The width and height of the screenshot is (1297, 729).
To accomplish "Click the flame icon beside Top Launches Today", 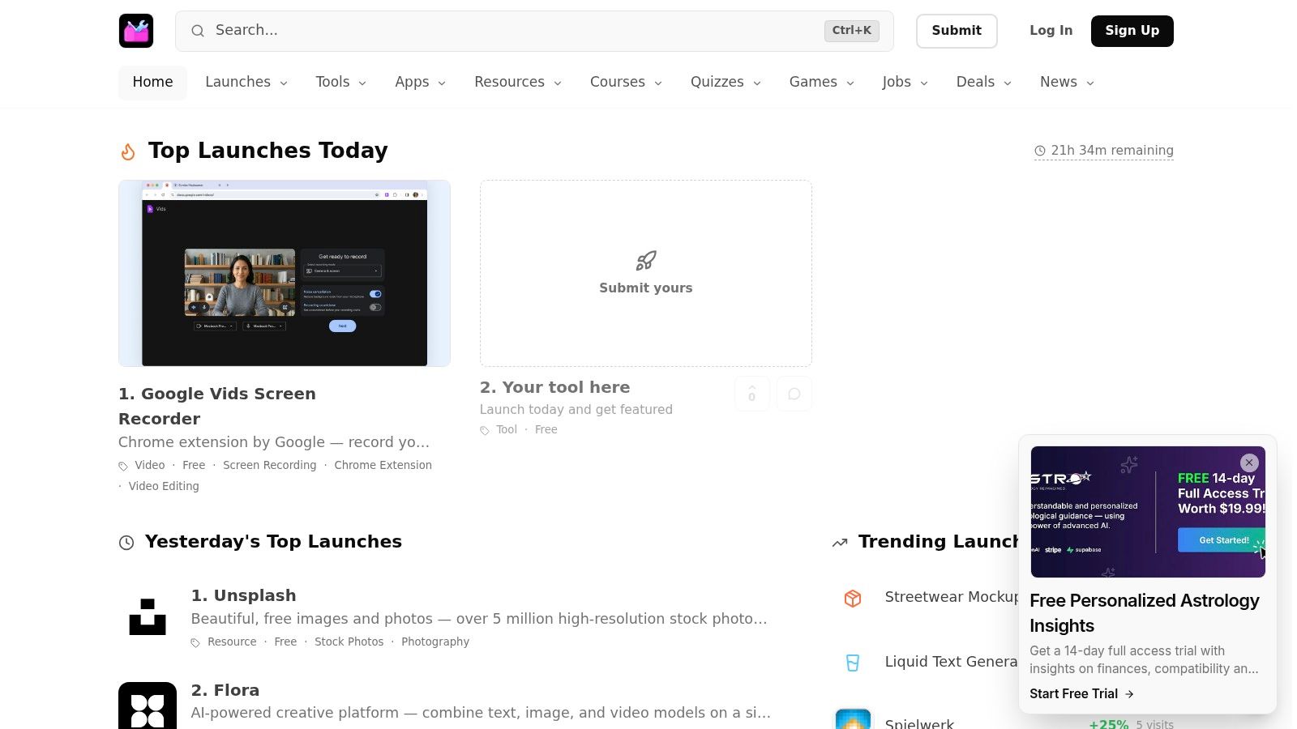I will [x=128, y=151].
